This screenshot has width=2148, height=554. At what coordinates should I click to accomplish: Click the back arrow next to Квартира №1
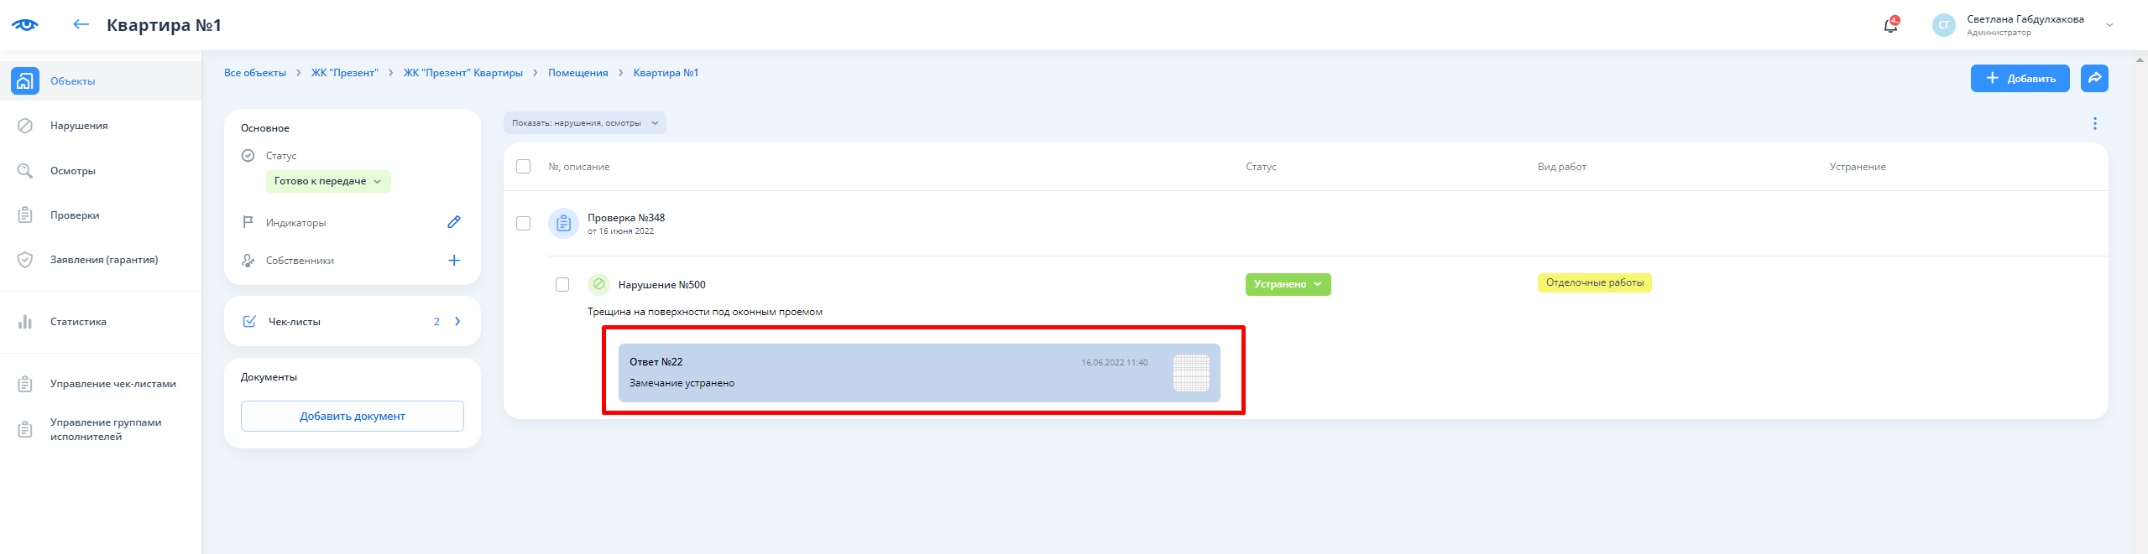(81, 24)
